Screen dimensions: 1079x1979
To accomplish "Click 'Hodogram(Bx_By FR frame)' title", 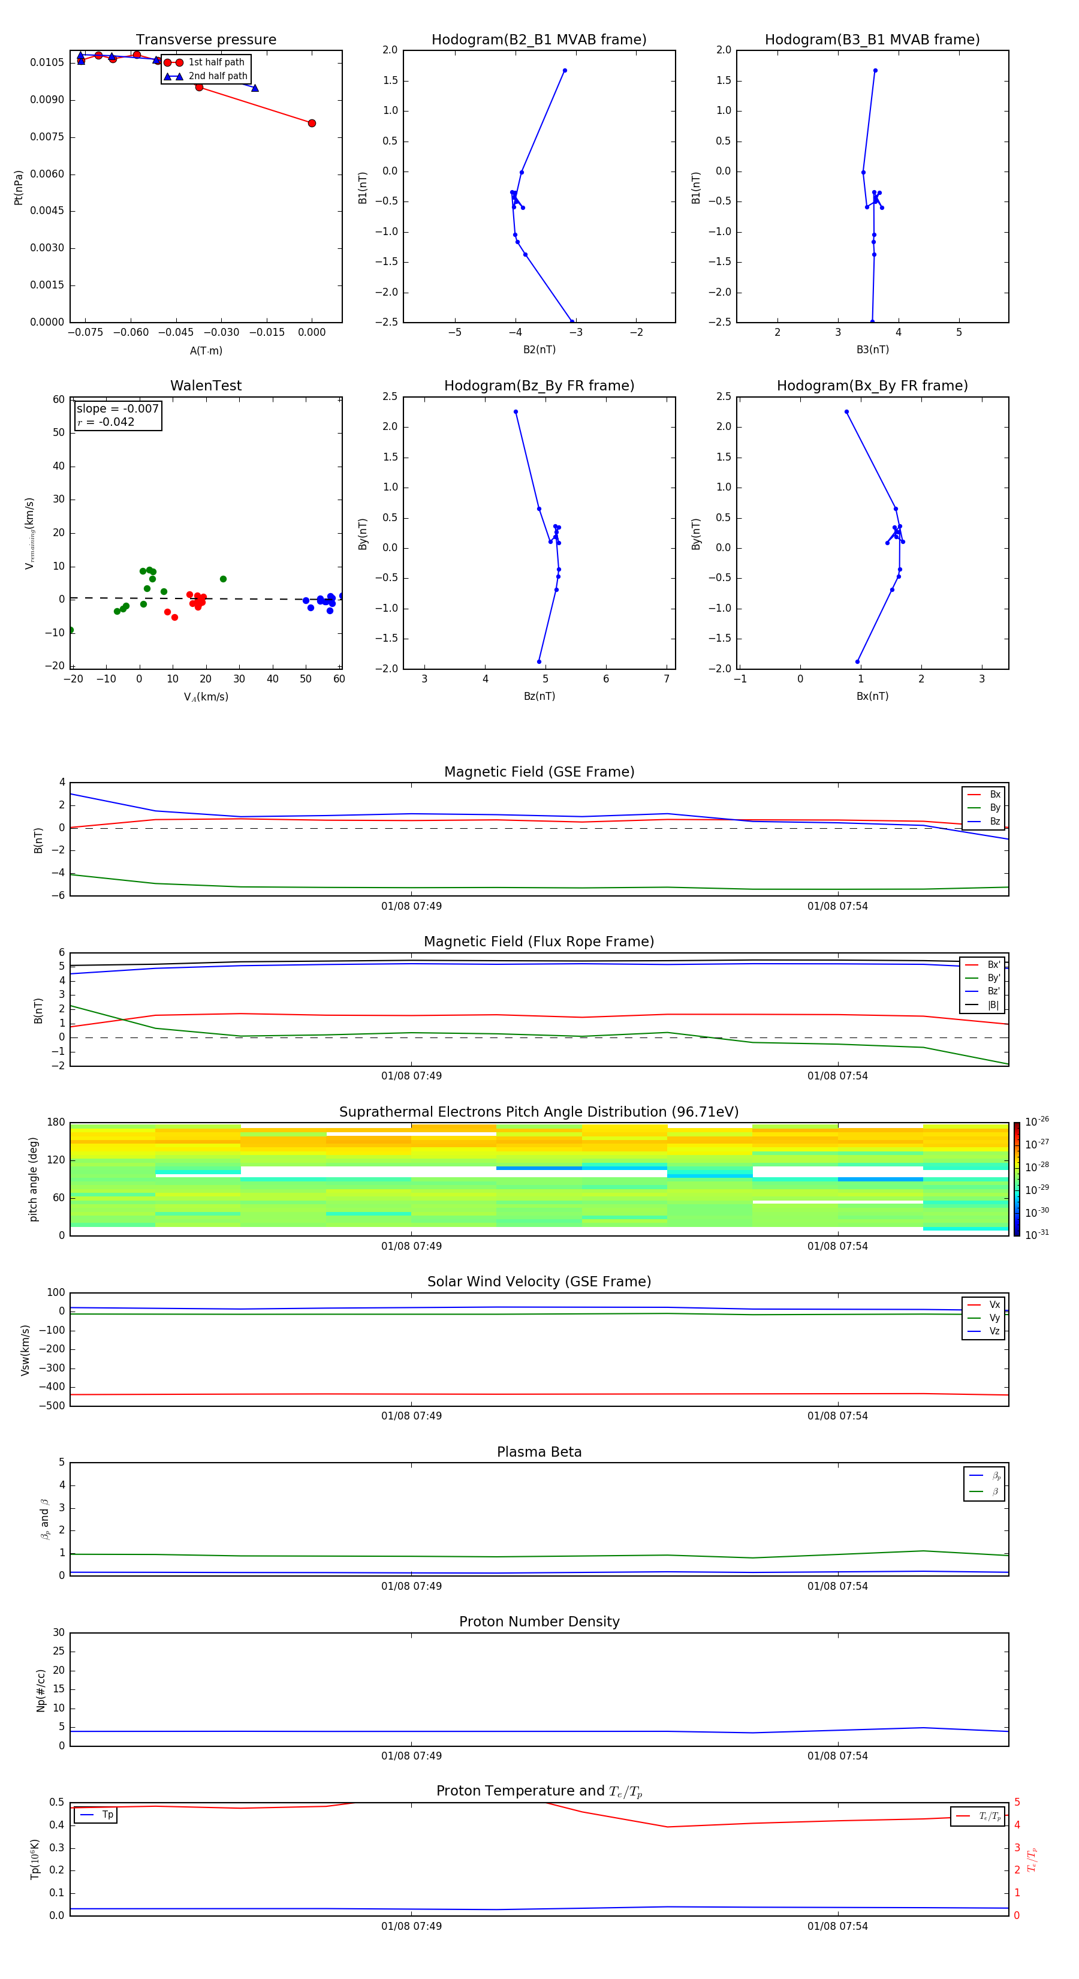I will click(x=872, y=386).
